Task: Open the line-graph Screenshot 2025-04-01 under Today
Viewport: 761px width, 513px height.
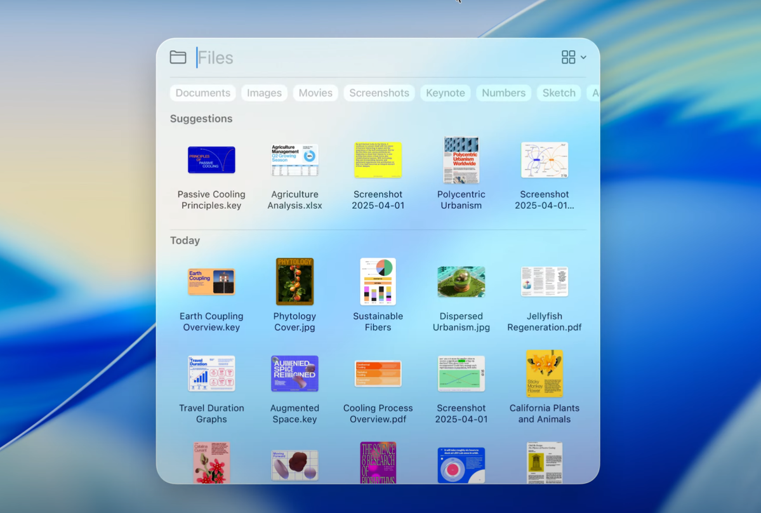Action: [461, 374]
